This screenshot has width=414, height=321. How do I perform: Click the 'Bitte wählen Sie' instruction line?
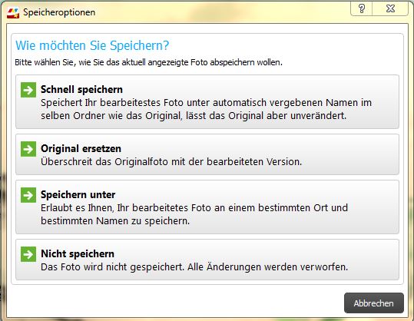(x=149, y=62)
